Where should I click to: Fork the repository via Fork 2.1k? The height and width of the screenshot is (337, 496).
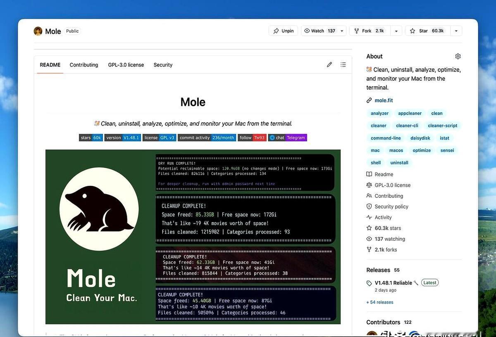pos(370,31)
